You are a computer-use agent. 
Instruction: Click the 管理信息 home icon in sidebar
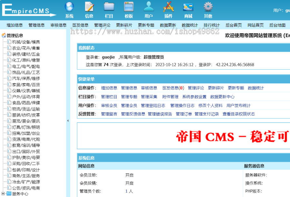click(4, 36)
